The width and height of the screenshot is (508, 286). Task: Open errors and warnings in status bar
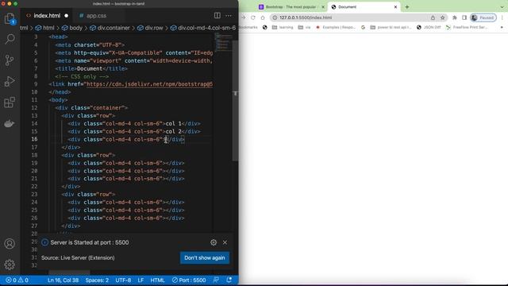pyautogui.click(x=17, y=280)
